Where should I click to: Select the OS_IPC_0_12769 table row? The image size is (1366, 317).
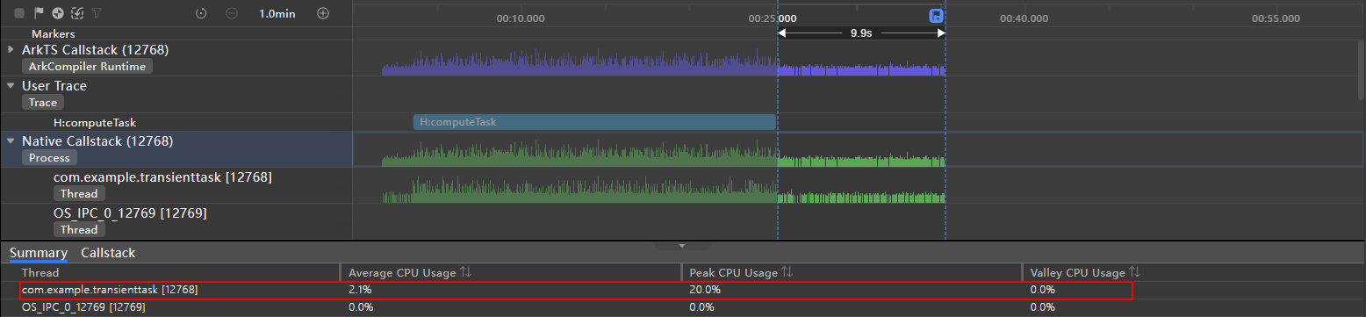point(683,307)
